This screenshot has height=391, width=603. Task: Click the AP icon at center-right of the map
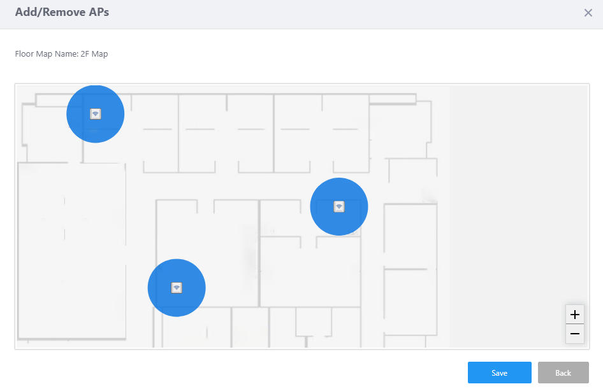339,206
